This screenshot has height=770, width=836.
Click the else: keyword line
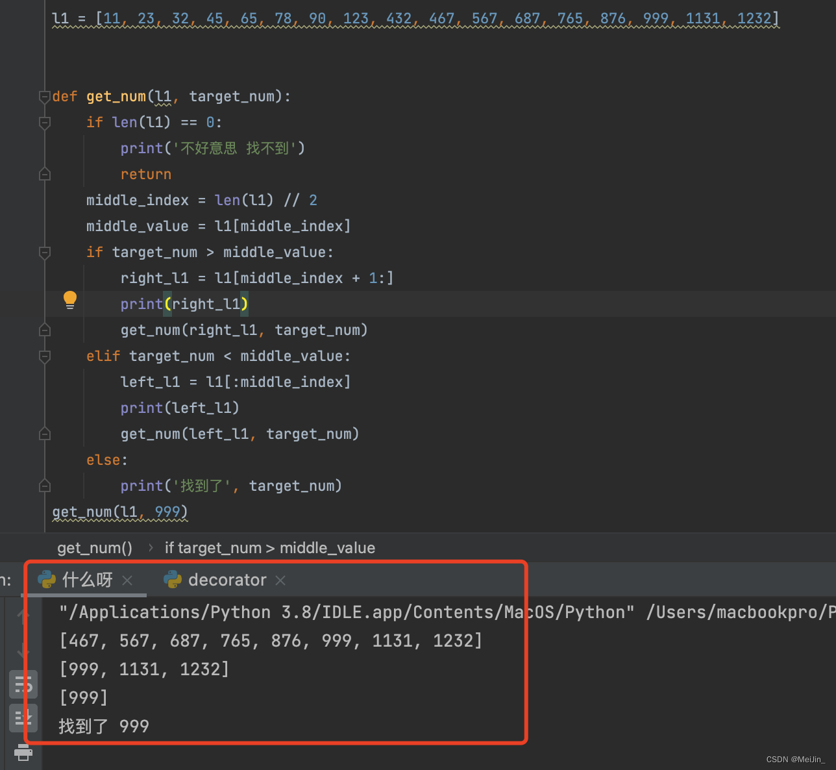click(x=107, y=460)
